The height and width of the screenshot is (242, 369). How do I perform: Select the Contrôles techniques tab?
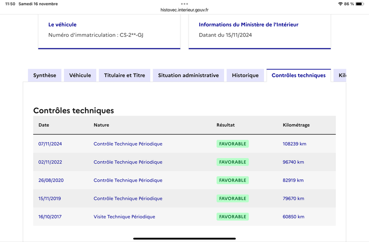pos(298,75)
